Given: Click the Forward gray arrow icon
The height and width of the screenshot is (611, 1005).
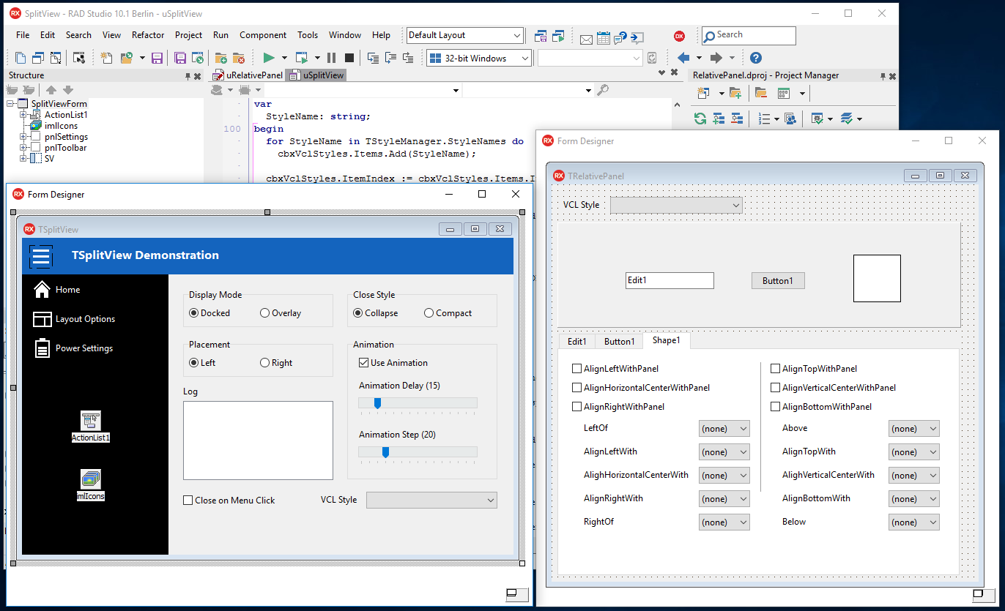Looking at the screenshot, I should 716,58.
